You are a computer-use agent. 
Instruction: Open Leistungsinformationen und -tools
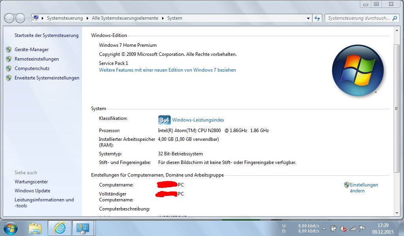(x=44, y=203)
